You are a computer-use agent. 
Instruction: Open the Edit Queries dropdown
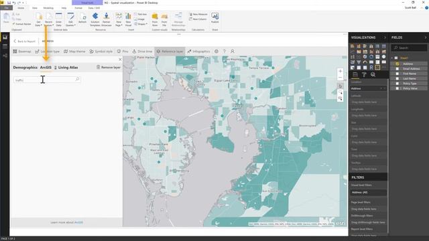(70, 19)
